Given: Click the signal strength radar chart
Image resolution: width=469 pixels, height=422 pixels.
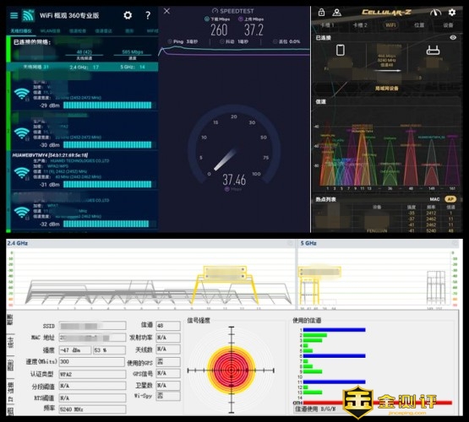Looking at the screenshot, I should point(232,371).
